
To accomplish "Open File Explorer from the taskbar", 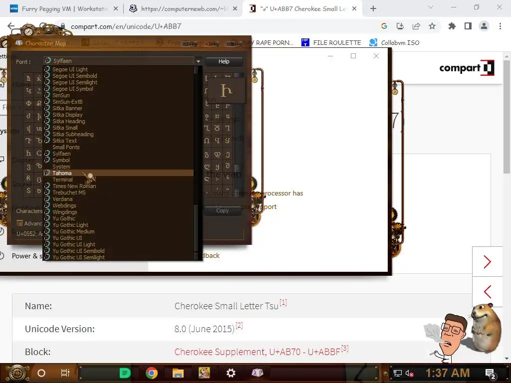I will click(178, 373).
